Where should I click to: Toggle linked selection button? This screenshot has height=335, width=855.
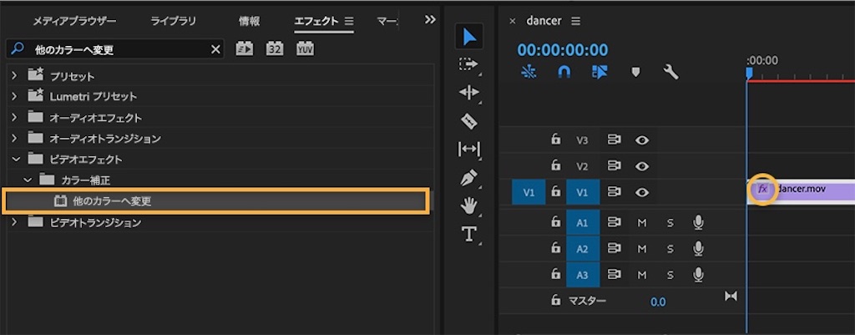coord(600,72)
